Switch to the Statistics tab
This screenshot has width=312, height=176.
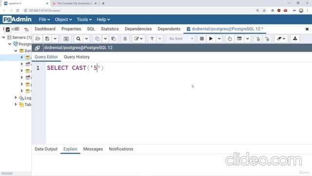[x=110, y=29]
